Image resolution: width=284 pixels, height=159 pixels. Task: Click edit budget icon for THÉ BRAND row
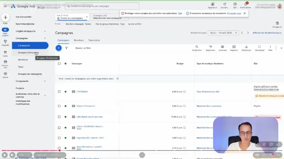(x=185, y=92)
